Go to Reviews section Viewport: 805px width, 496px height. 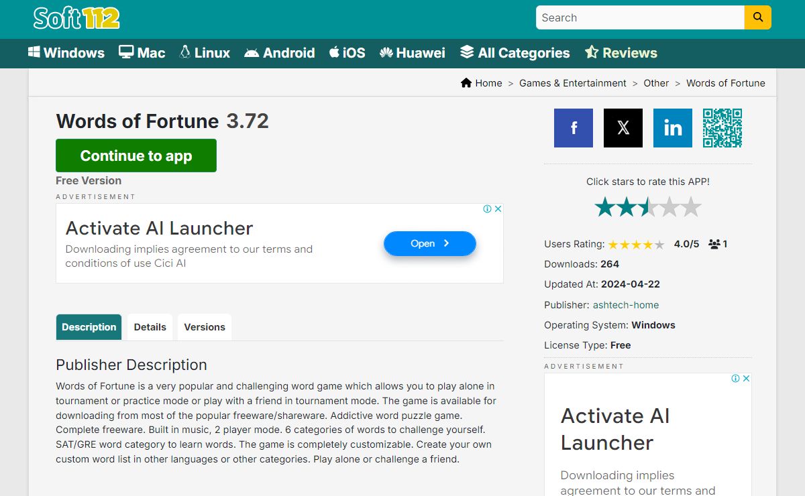(x=621, y=53)
